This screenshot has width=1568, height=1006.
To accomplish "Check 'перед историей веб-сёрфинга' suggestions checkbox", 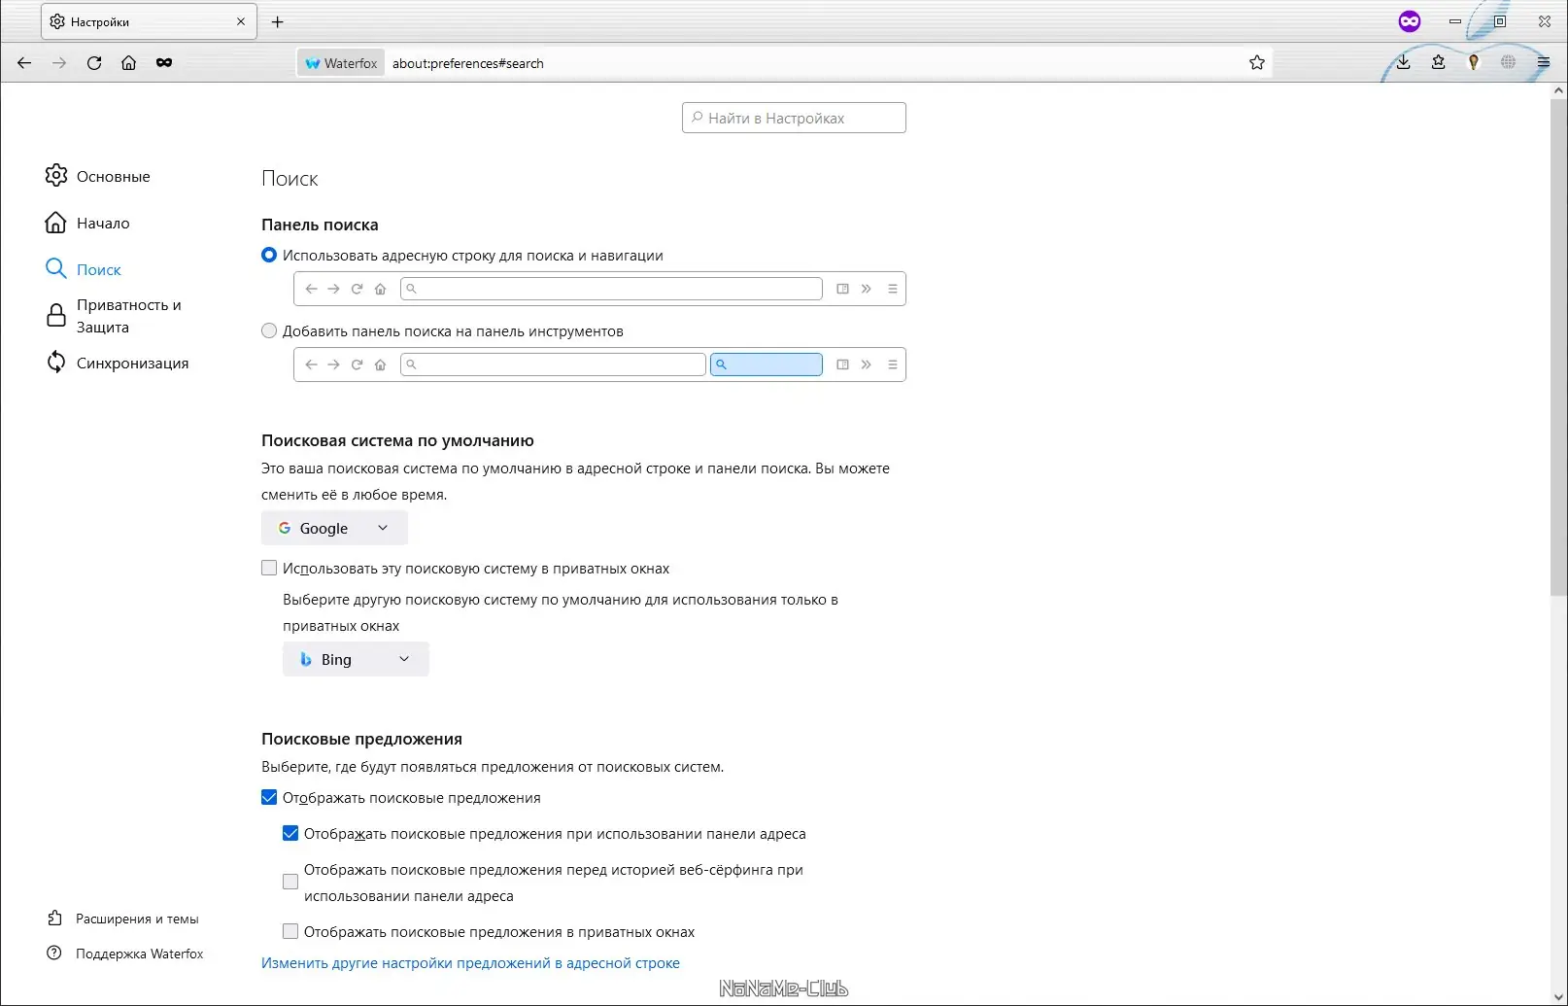I will click(x=290, y=882).
